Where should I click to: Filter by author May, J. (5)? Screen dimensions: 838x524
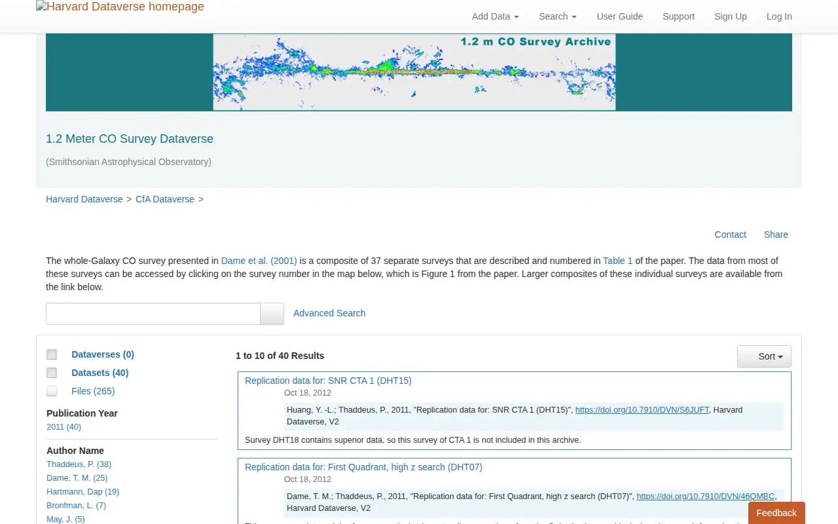[x=65, y=519]
